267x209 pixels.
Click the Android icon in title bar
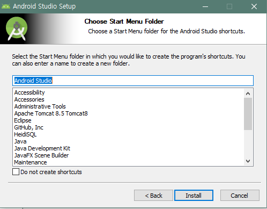click(6, 6)
